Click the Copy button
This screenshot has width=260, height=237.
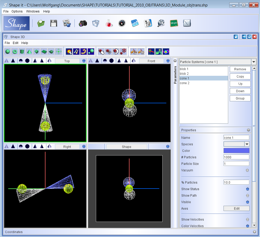click(x=240, y=77)
